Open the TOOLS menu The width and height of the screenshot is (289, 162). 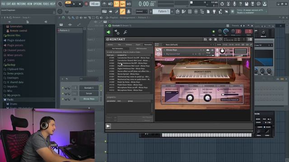[46, 4]
